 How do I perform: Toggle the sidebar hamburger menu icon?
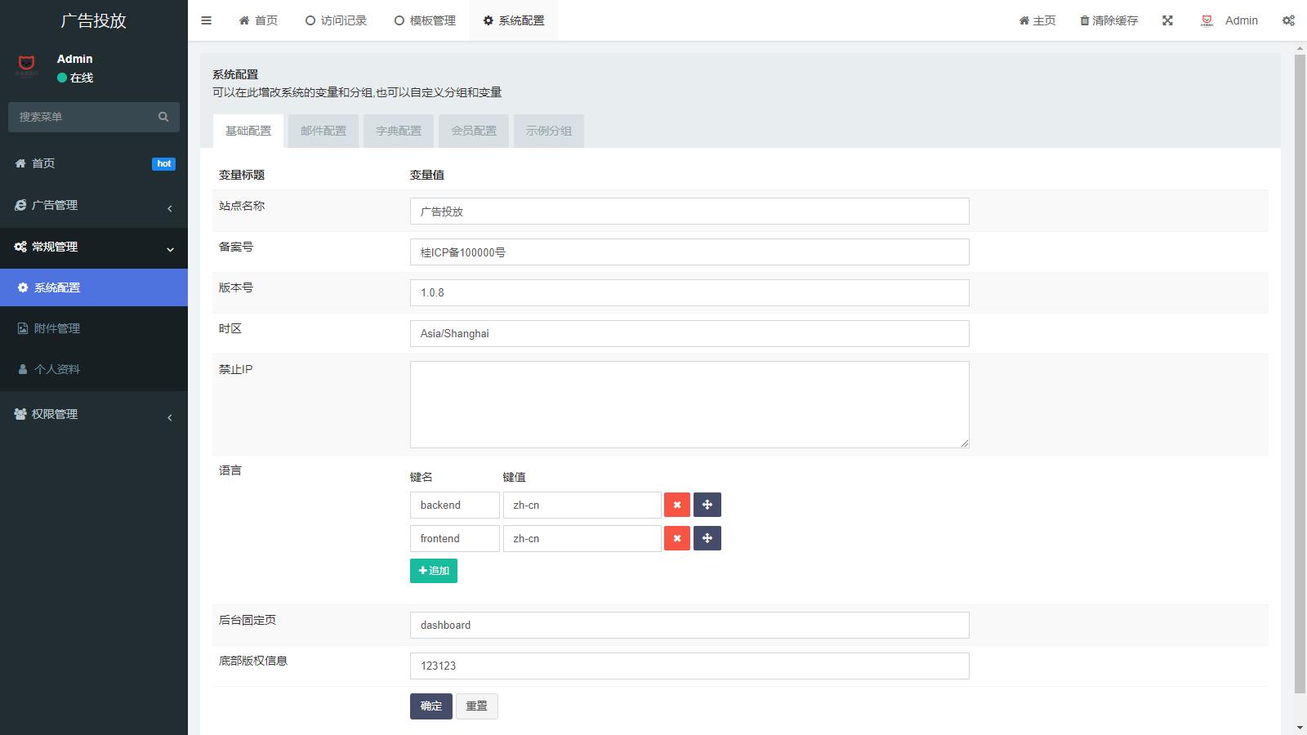pyautogui.click(x=206, y=20)
